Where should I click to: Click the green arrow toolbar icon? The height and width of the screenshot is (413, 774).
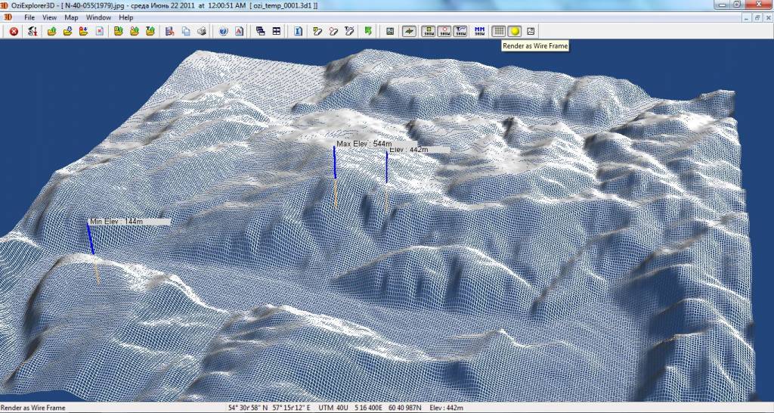coord(368,31)
